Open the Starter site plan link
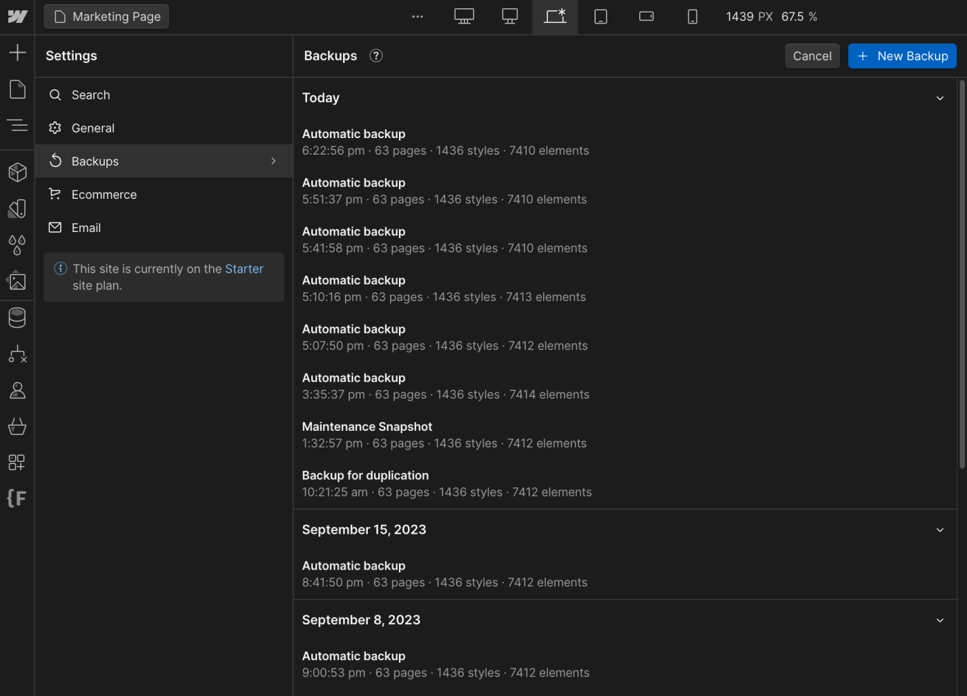This screenshot has height=696, width=967. pos(244,269)
